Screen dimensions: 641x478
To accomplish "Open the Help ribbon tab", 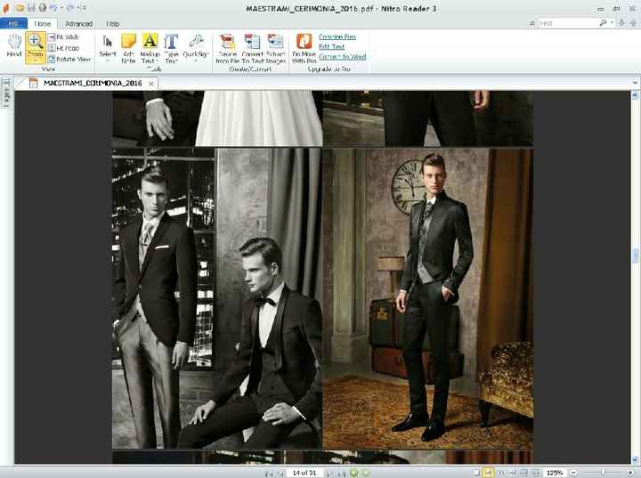I will click(x=113, y=23).
